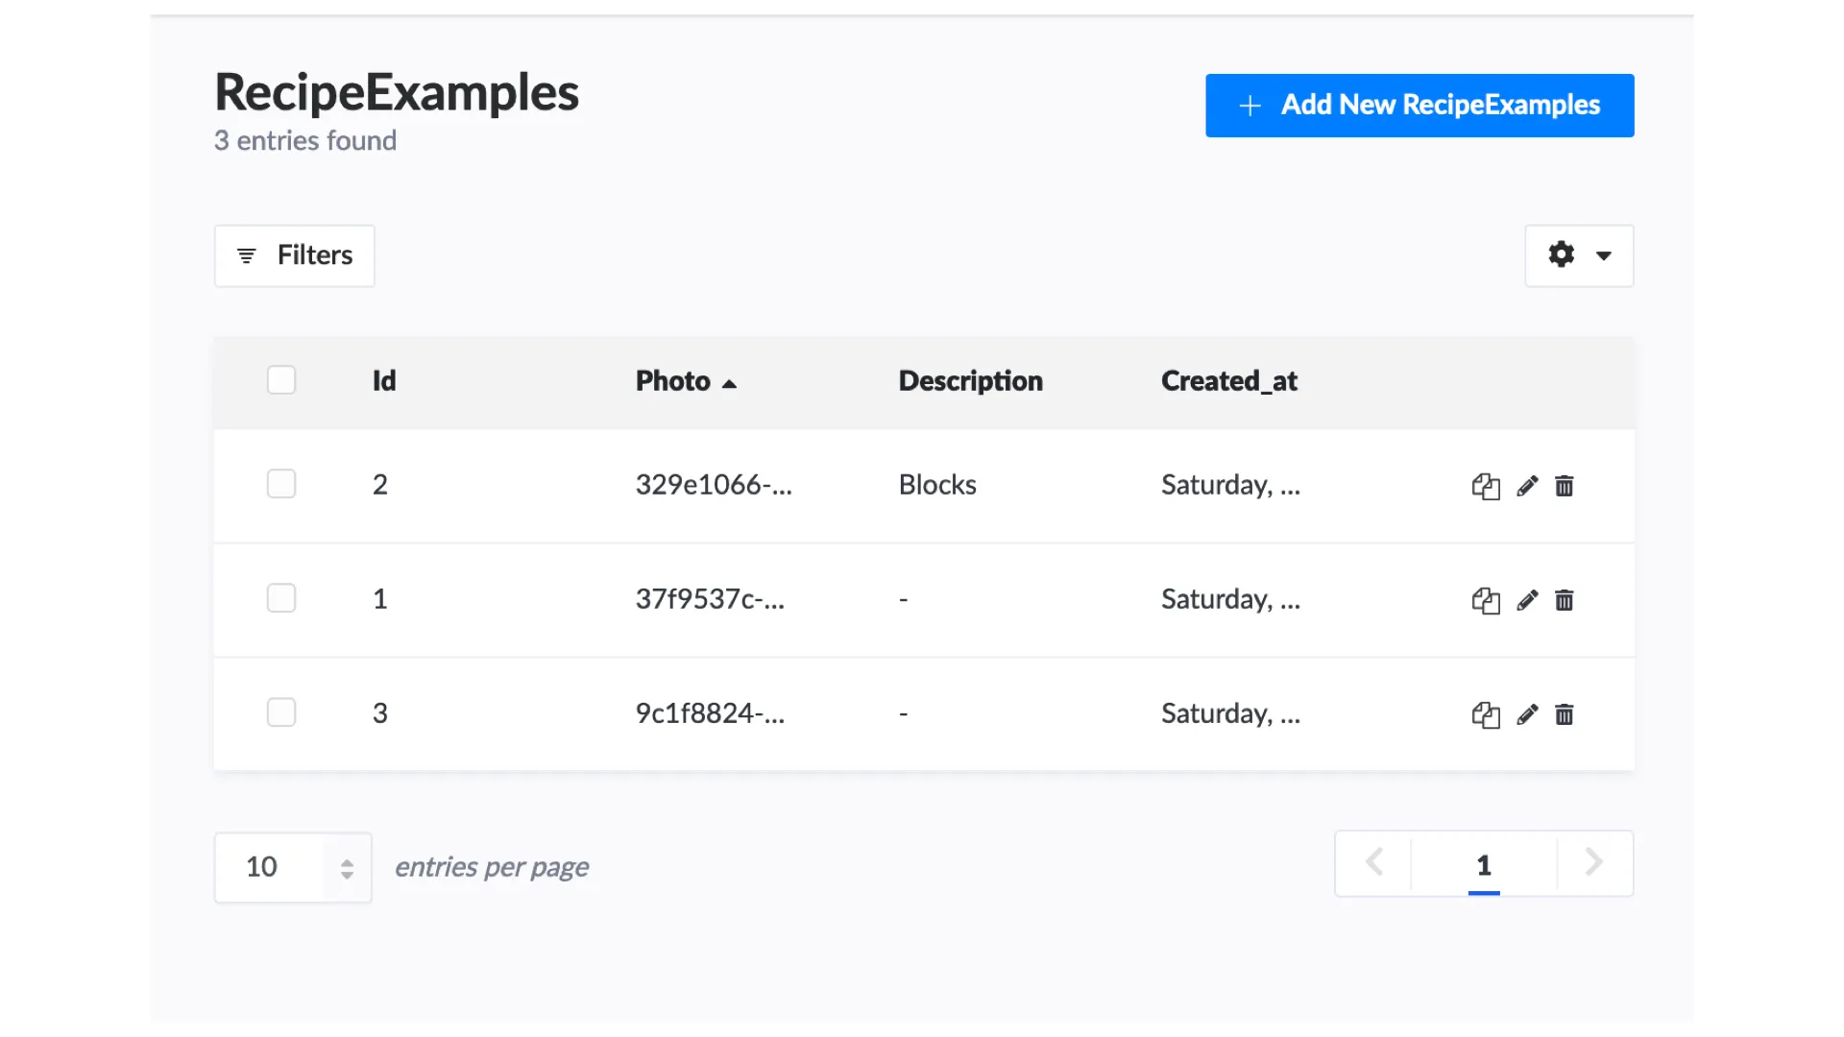Viewport: 1844px width, 1037px height.
Task: Open the gear settings dropdown
Action: click(x=1579, y=255)
